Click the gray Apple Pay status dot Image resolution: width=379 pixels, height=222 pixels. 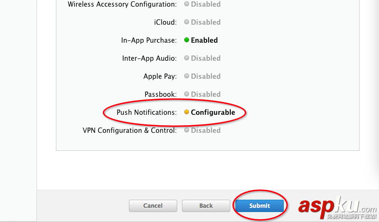(x=187, y=76)
